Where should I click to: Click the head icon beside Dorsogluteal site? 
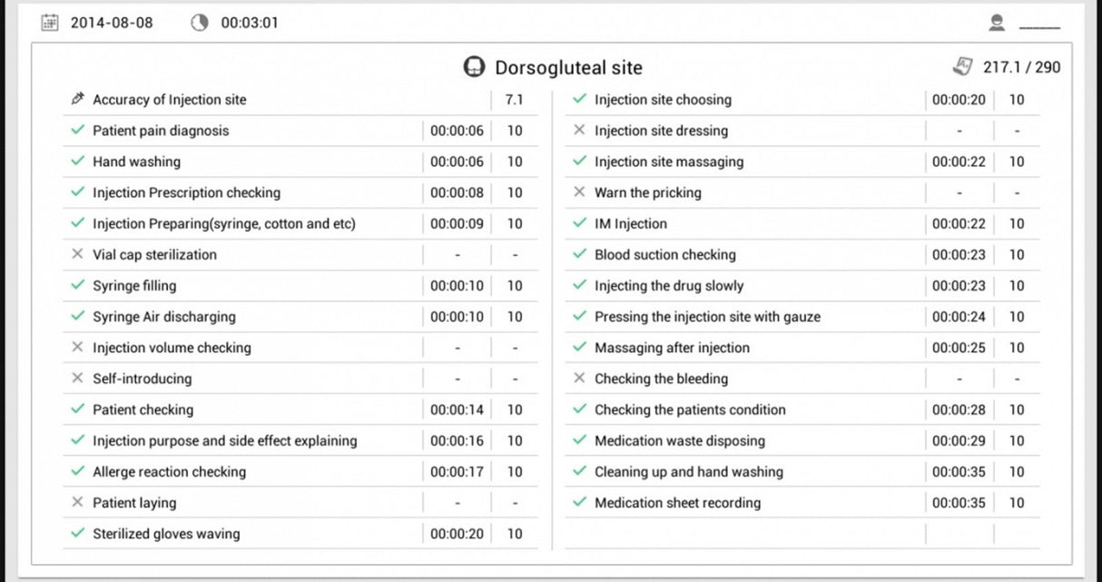tap(474, 67)
